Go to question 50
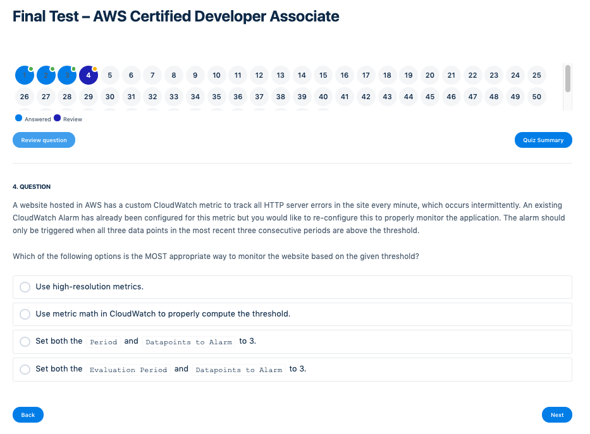Viewport: 590px width, 434px height. [x=536, y=97]
